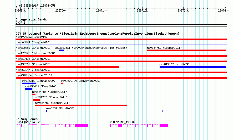Screen dimensions: 234x140
Task: Click the blue gain bar of nsv819507
Action: tap(193, 67)
